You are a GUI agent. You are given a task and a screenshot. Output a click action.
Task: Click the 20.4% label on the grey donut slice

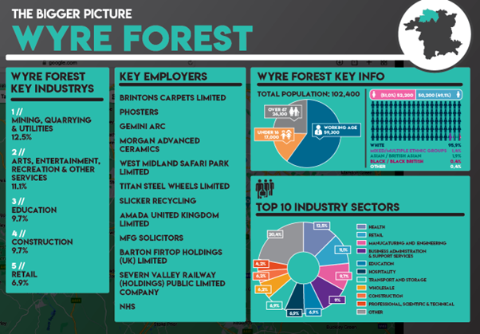(274, 234)
